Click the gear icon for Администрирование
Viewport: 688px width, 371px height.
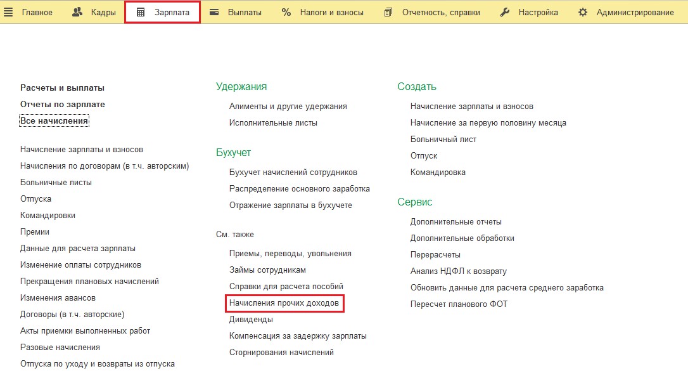583,13
